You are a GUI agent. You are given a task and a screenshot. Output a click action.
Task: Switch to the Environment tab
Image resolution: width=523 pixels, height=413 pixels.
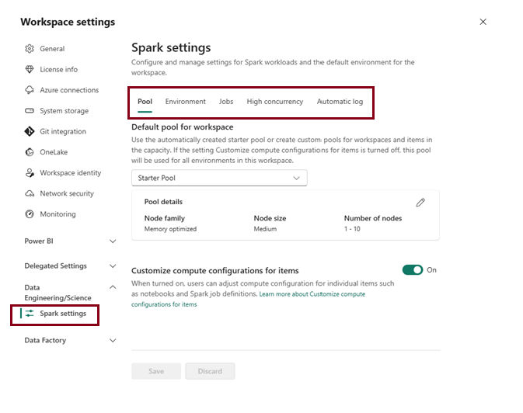coord(185,102)
